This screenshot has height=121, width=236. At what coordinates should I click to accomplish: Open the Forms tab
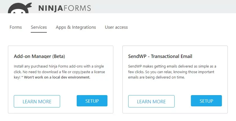click(x=16, y=27)
